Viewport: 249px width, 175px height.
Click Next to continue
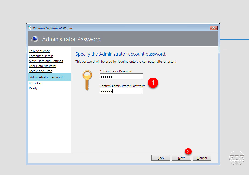[x=181, y=158]
